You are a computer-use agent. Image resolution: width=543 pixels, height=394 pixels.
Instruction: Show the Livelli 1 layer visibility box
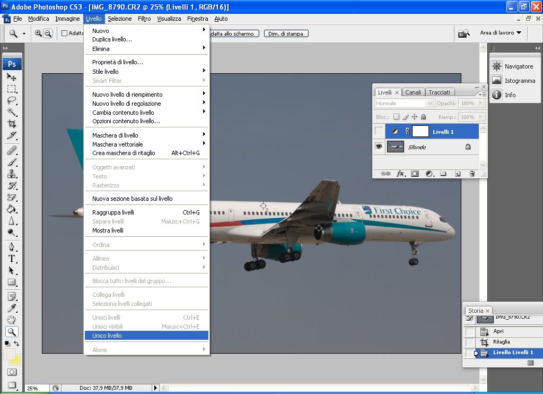pos(379,131)
